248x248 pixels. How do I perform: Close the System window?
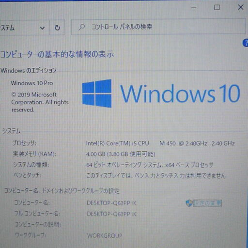click(x=241, y=7)
